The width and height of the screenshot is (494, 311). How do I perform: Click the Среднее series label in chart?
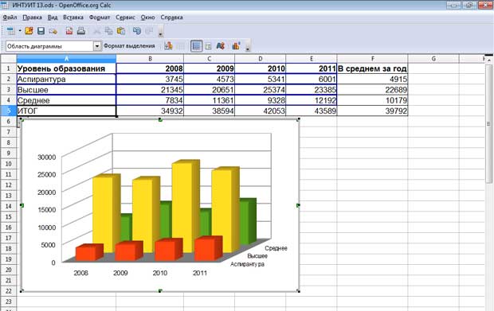click(276, 248)
